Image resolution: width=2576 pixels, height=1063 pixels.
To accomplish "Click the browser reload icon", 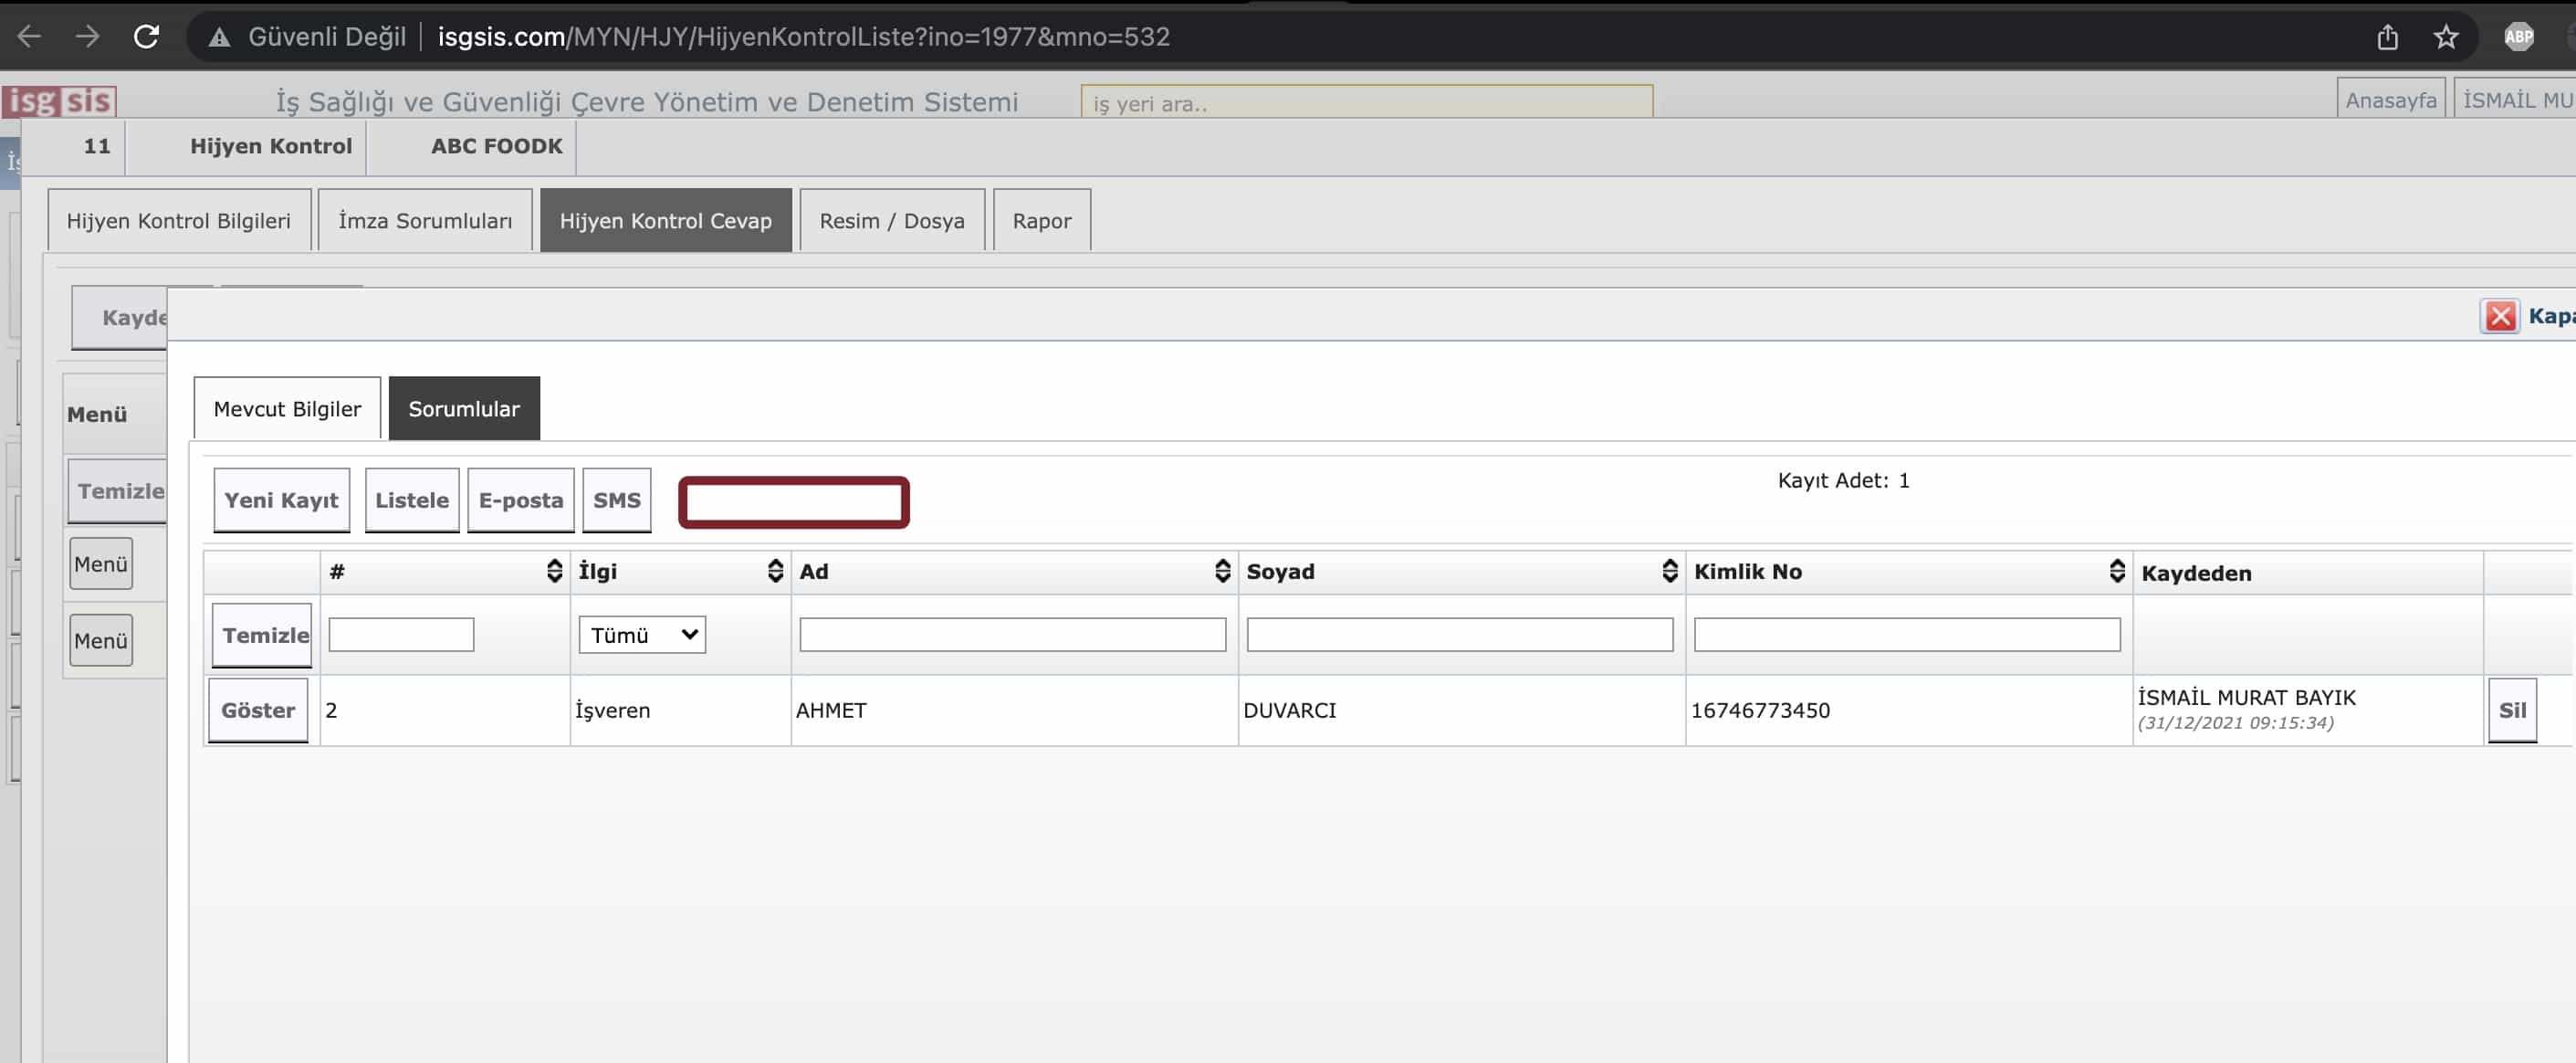I will (x=147, y=37).
